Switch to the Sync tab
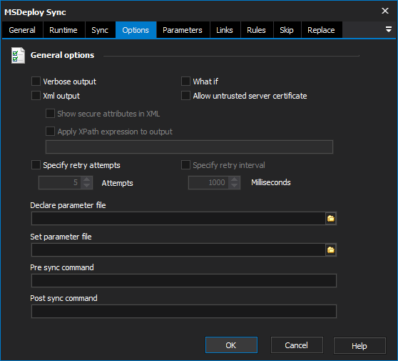The image size is (398, 361). click(x=100, y=30)
